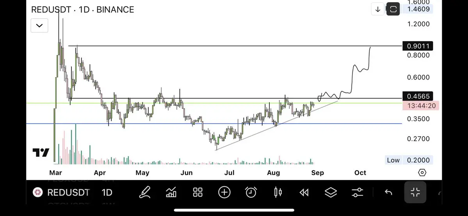Select the 0.9011 price label

418,46
